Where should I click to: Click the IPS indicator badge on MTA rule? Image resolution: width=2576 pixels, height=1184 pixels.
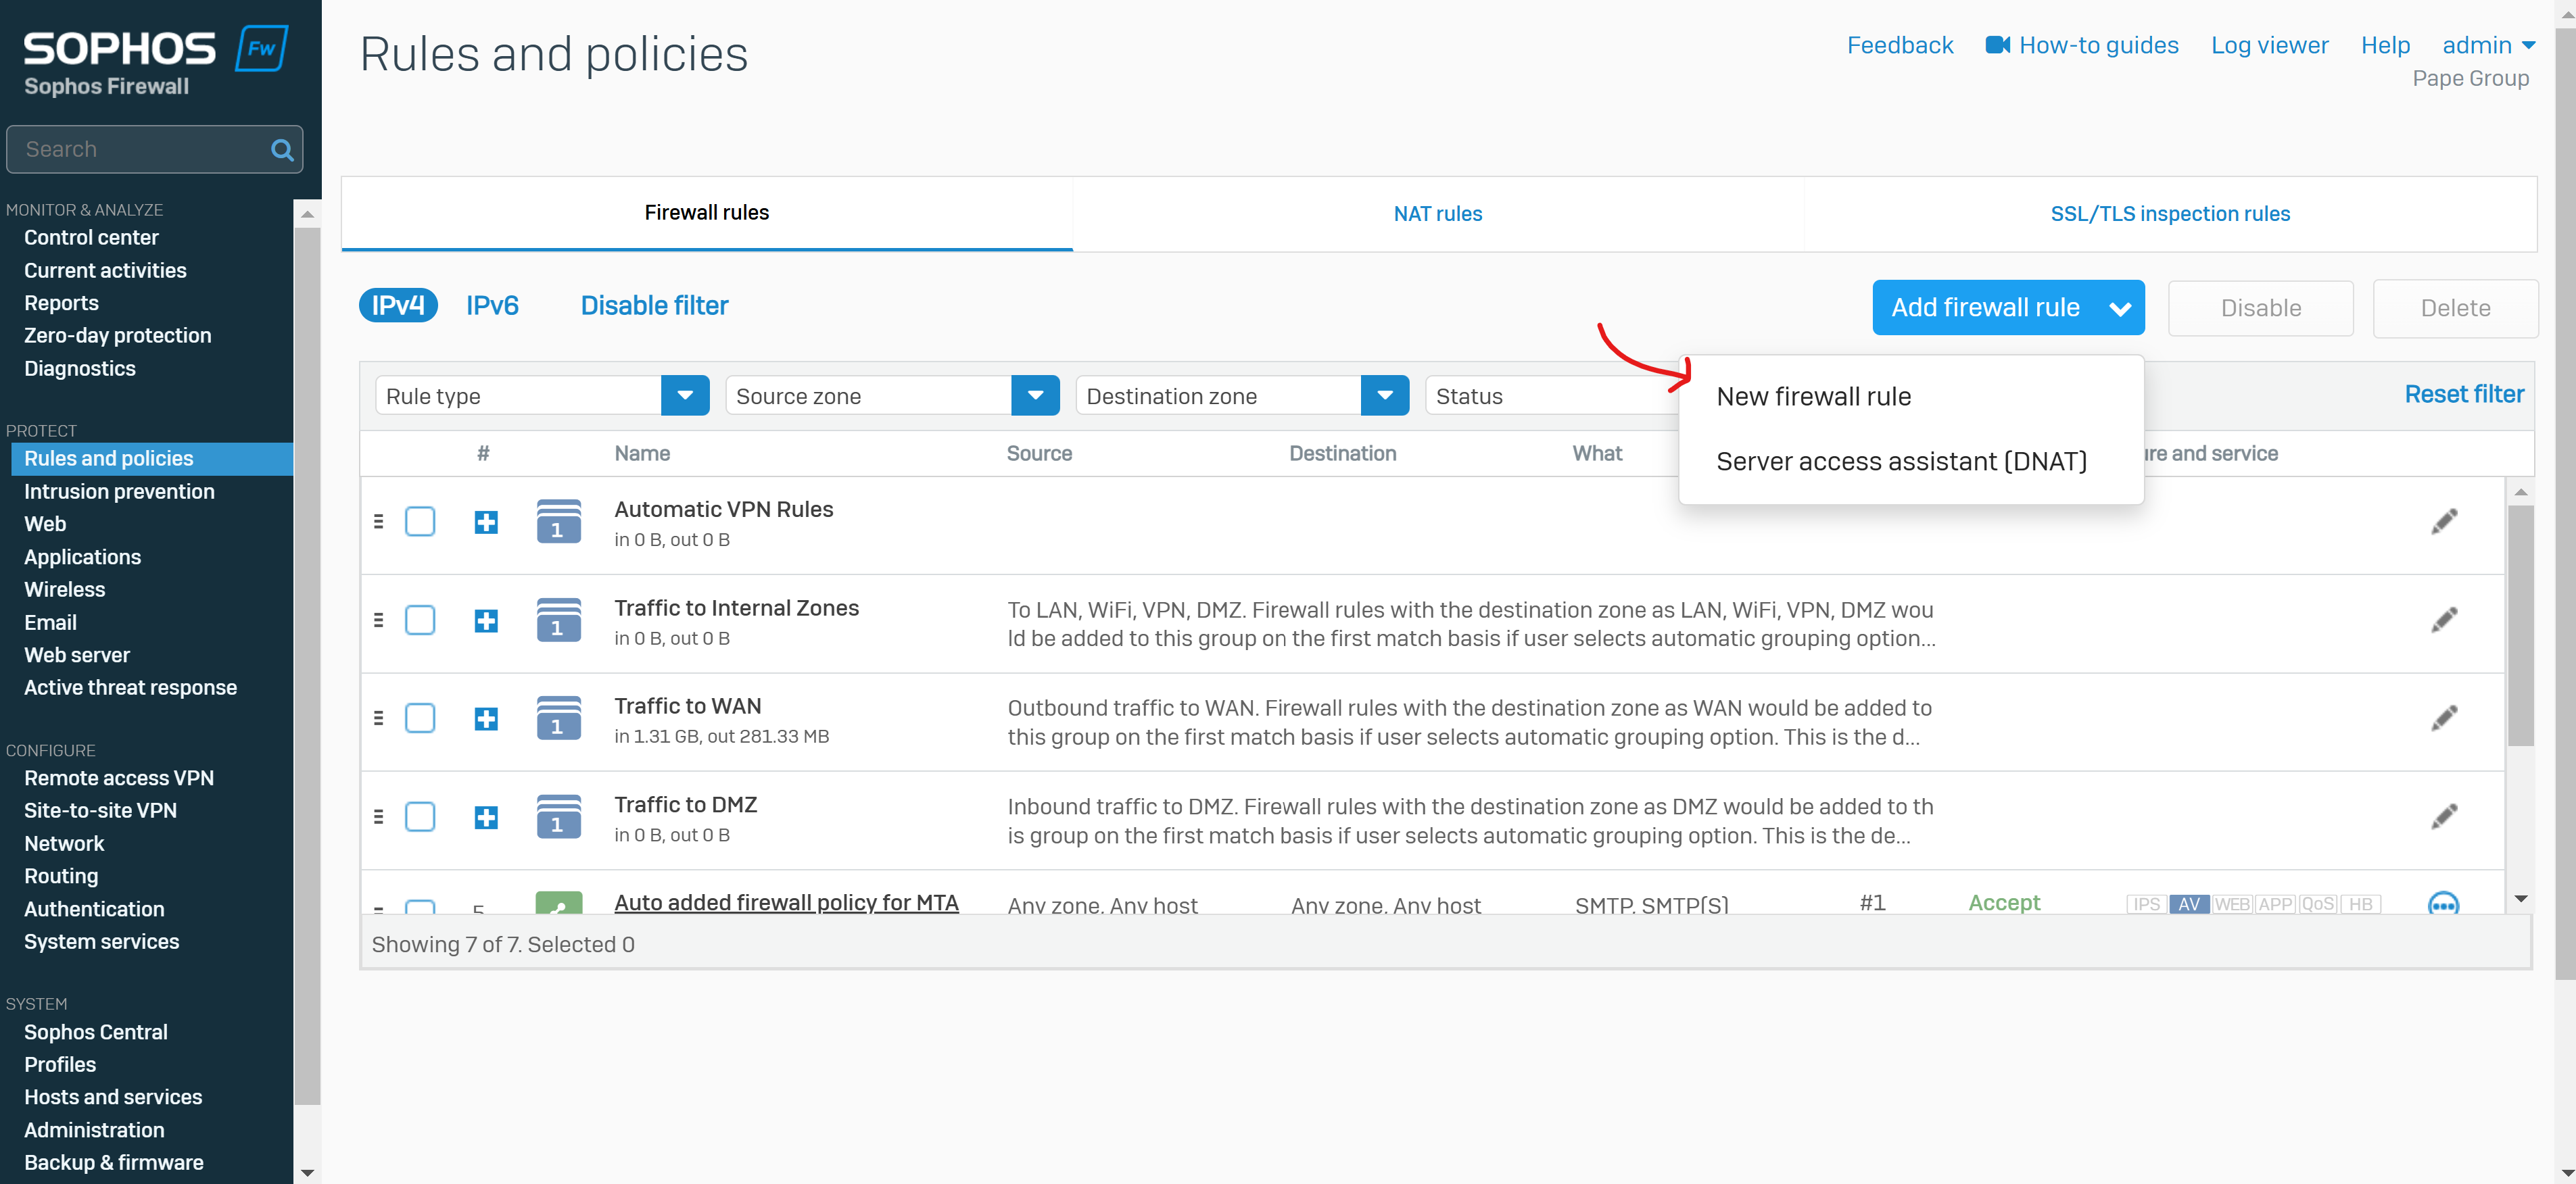(2146, 904)
